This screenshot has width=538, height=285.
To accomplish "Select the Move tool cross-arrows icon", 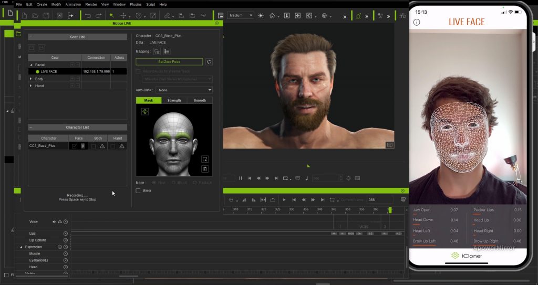I will pyautogui.click(x=123, y=15).
